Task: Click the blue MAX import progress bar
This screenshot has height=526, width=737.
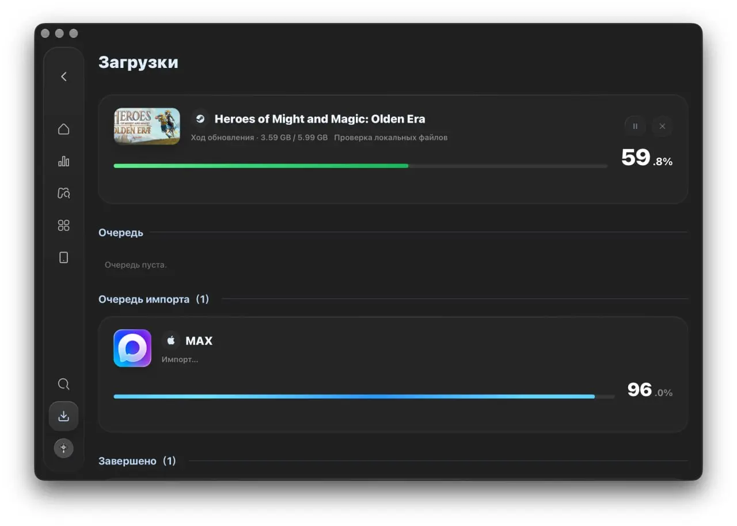Action: 364,397
